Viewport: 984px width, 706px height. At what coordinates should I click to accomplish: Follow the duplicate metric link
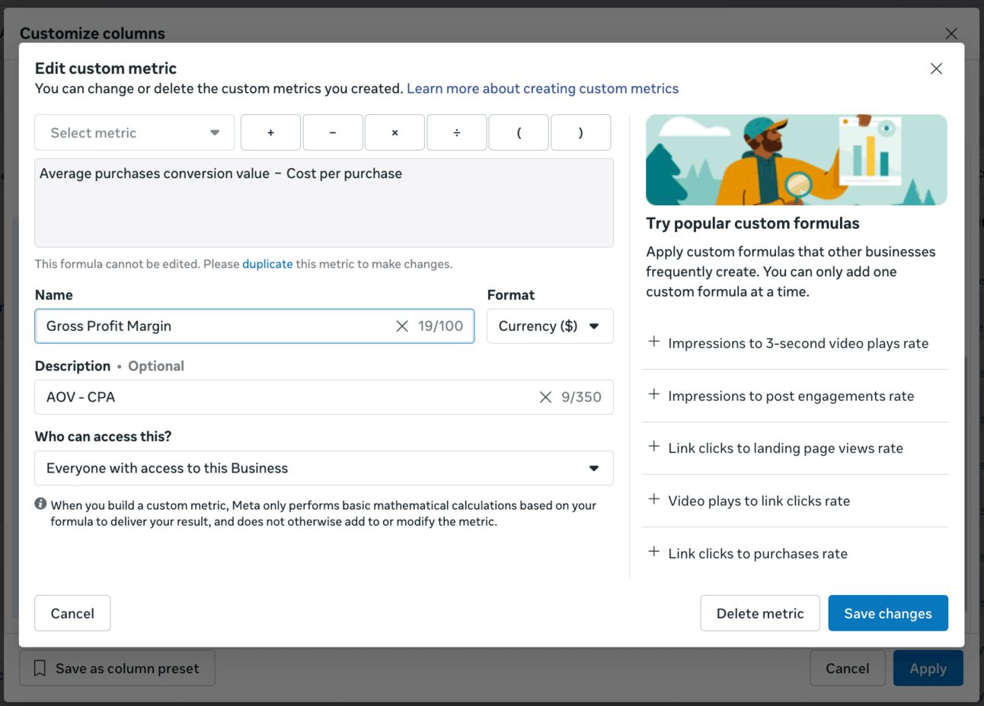point(267,264)
